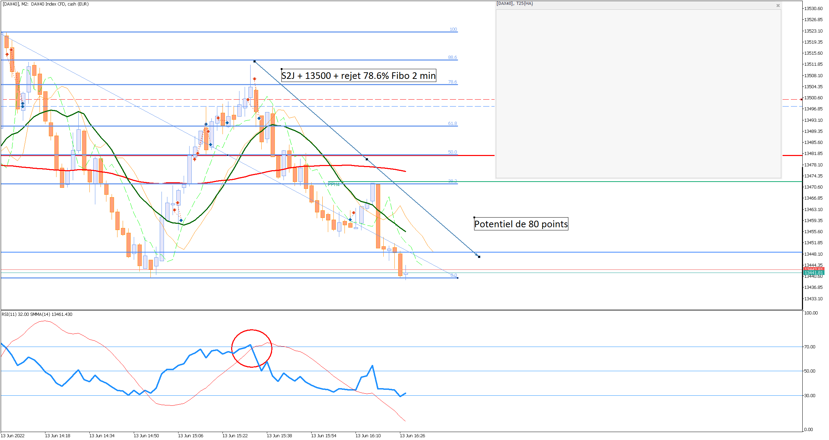Click the Fibonacci 88.6 level label
Viewport: 829px width, 440px height.
pos(452,57)
